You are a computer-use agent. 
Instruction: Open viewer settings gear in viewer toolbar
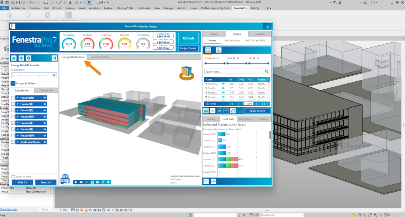108,182
